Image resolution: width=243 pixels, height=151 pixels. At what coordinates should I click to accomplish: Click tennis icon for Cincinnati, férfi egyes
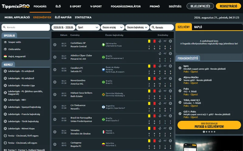click(x=5, y=136)
